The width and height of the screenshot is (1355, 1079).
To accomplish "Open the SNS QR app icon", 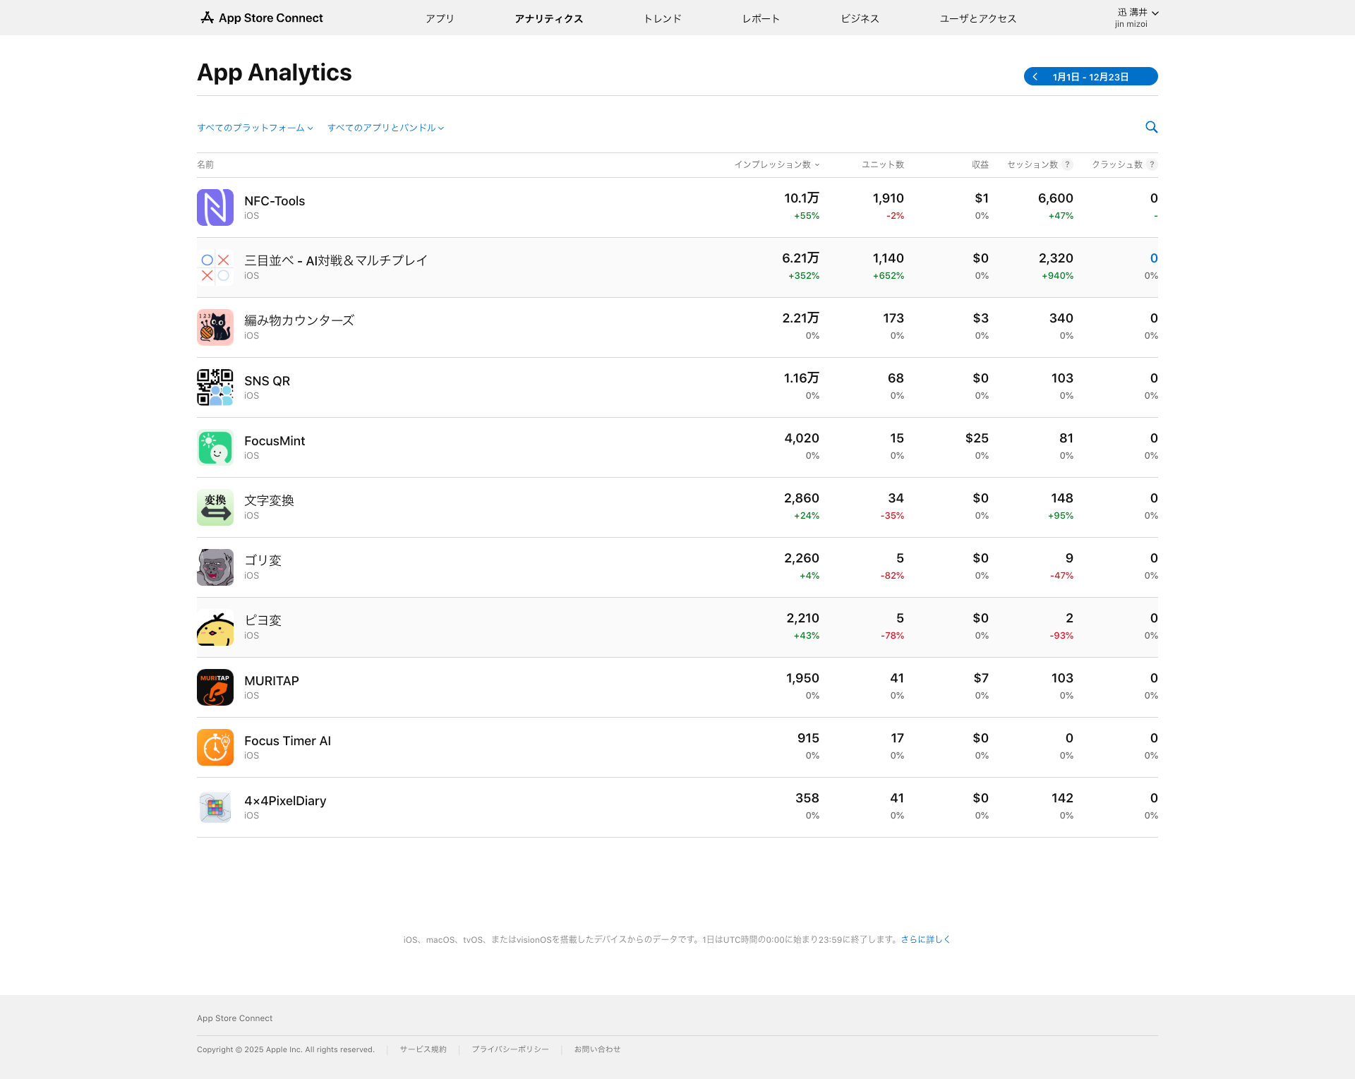I will 215,387.
